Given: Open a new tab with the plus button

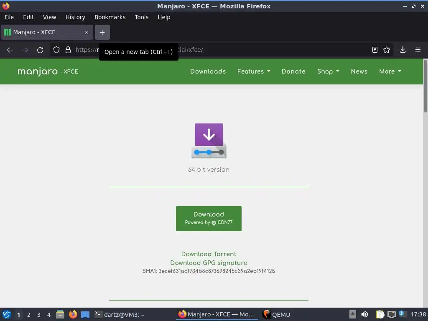Looking at the screenshot, I should (x=102, y=33).
